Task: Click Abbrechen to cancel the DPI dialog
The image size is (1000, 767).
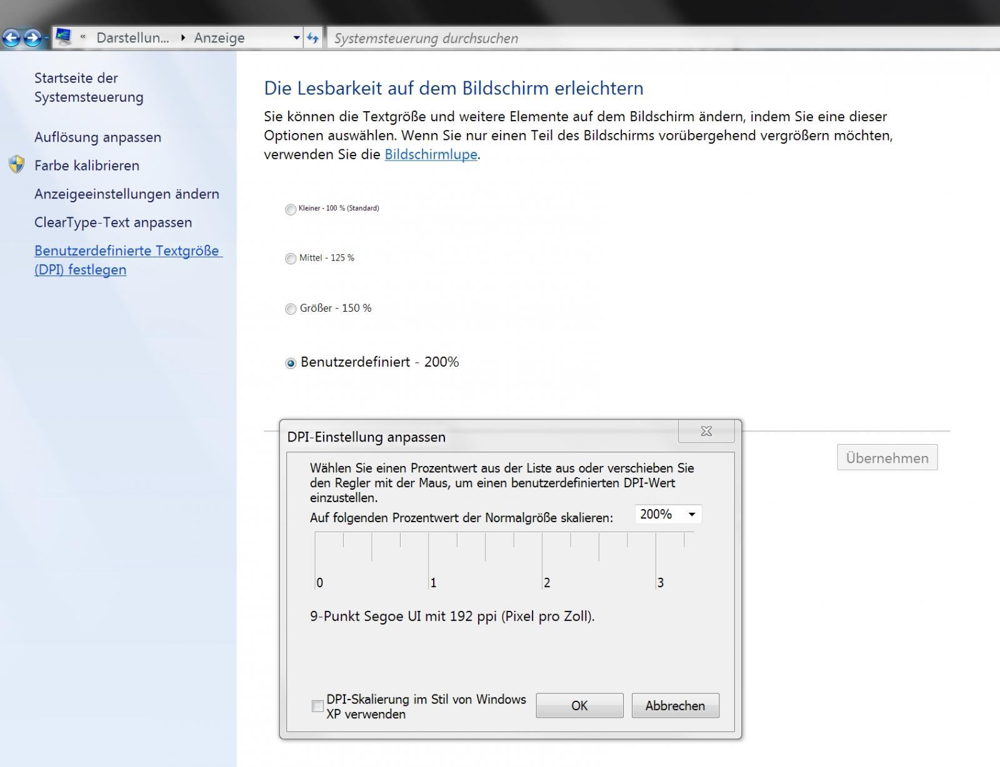Action: (675, 705)
